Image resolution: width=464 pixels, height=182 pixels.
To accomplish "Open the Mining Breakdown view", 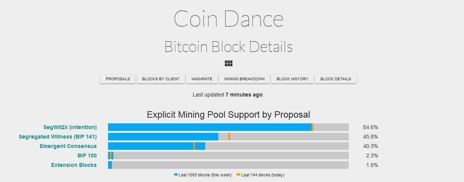I will (x=244, y=79).
